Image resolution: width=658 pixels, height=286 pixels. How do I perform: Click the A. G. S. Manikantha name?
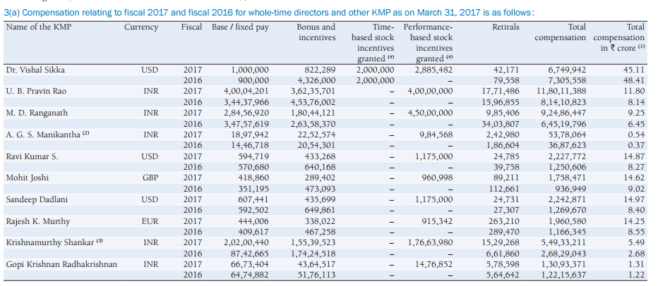click(x=41, y=134)
